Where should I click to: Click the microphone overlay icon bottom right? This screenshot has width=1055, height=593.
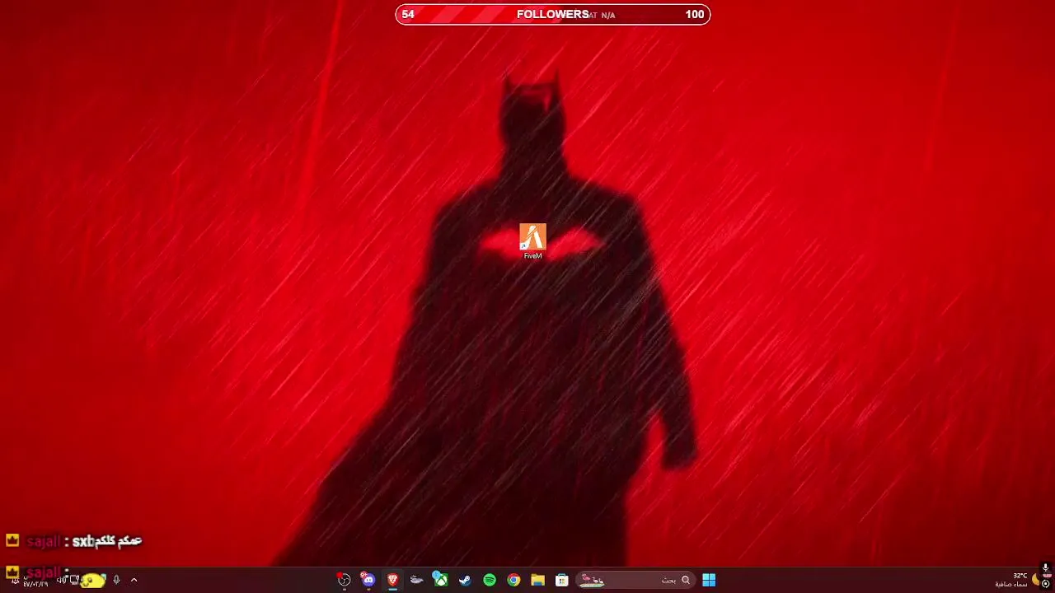point(1045,567)
